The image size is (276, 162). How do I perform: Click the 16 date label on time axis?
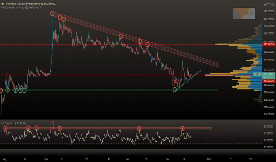(x=25, y=159)
